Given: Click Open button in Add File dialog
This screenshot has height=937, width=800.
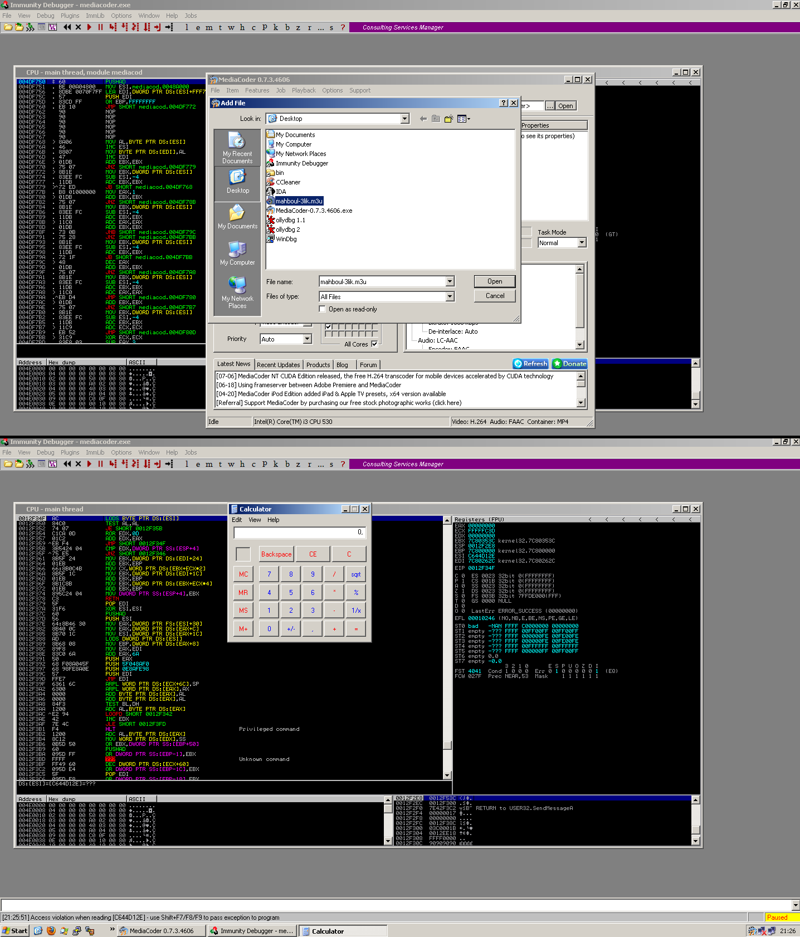Looking at the screenshot, I should [x=495, y=281].
